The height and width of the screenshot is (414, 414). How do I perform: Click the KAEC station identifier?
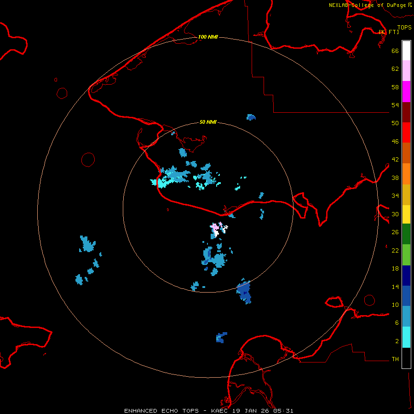221,411
